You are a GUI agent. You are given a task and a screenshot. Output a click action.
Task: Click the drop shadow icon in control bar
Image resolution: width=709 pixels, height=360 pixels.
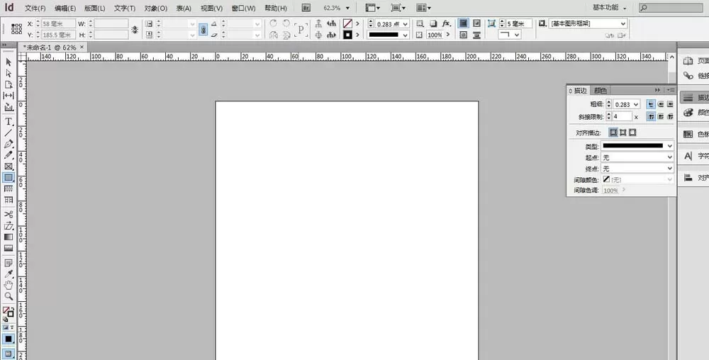[433, 23]
